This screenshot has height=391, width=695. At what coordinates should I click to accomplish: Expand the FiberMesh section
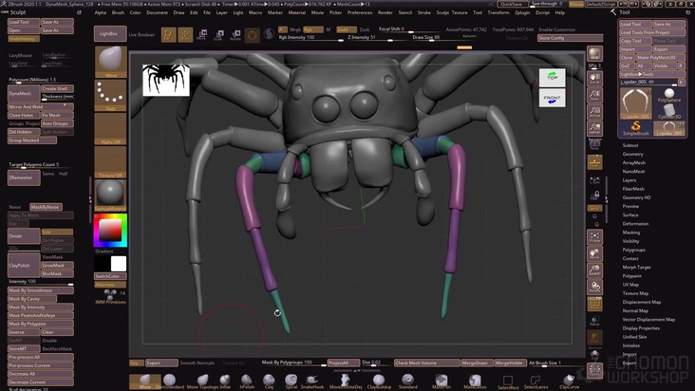pos(633,189)
